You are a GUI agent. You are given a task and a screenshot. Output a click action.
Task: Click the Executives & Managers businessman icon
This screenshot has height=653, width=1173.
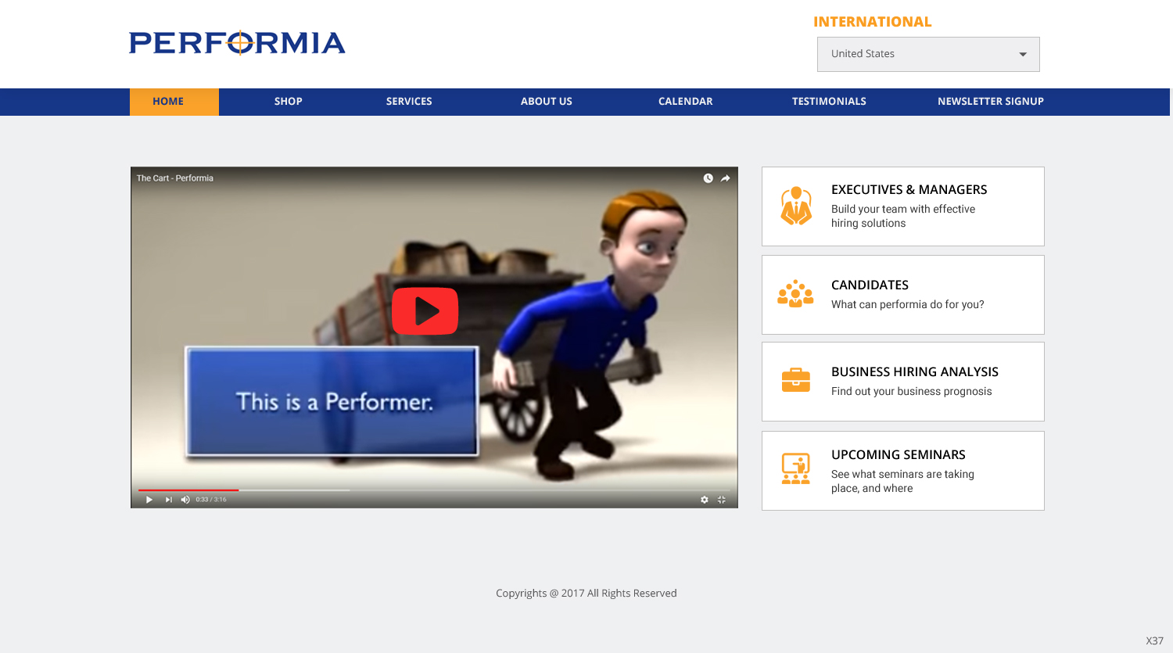click(x=796, y=206)
